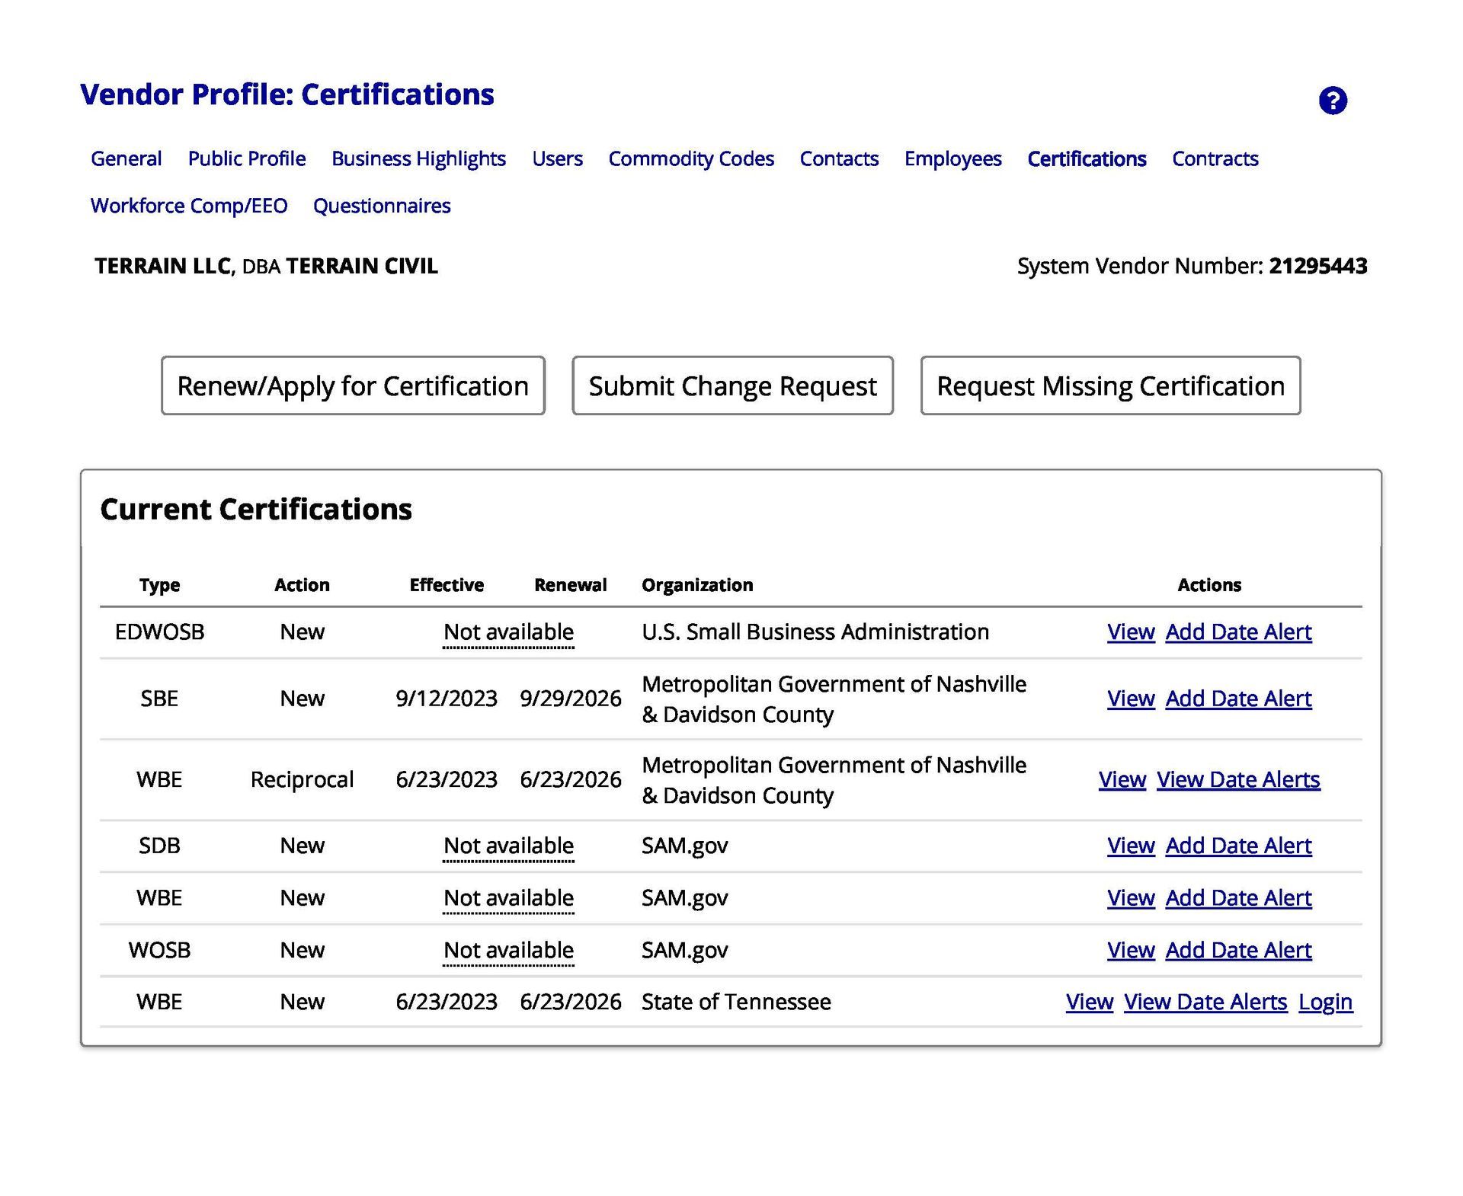Add Date Alert for the WOSB certification
The image size is (1463, 1196).
(x=1237, y=950)
